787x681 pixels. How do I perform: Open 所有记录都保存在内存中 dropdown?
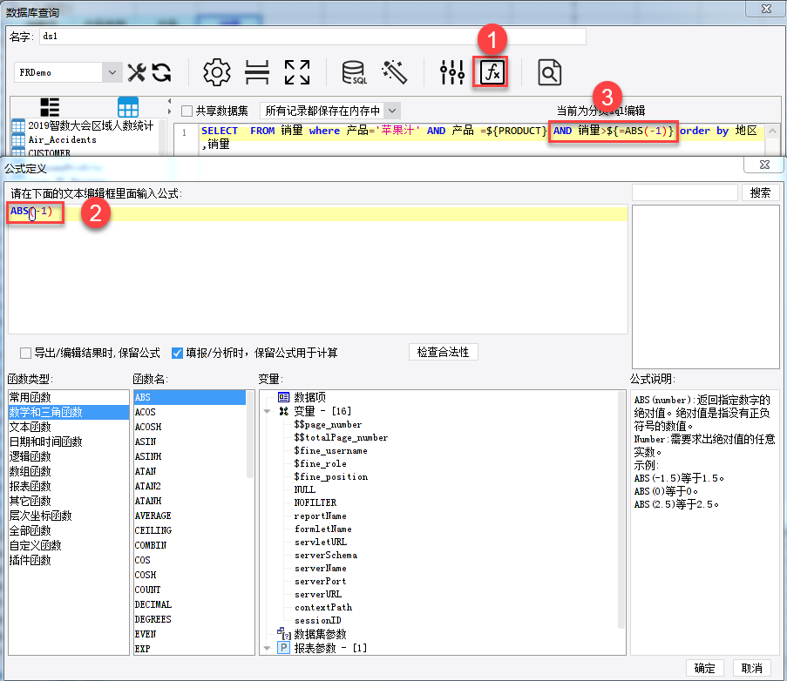(392, 111)
